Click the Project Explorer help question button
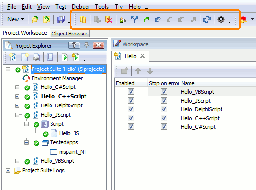The image size is (256, 190). click(74, 45)
